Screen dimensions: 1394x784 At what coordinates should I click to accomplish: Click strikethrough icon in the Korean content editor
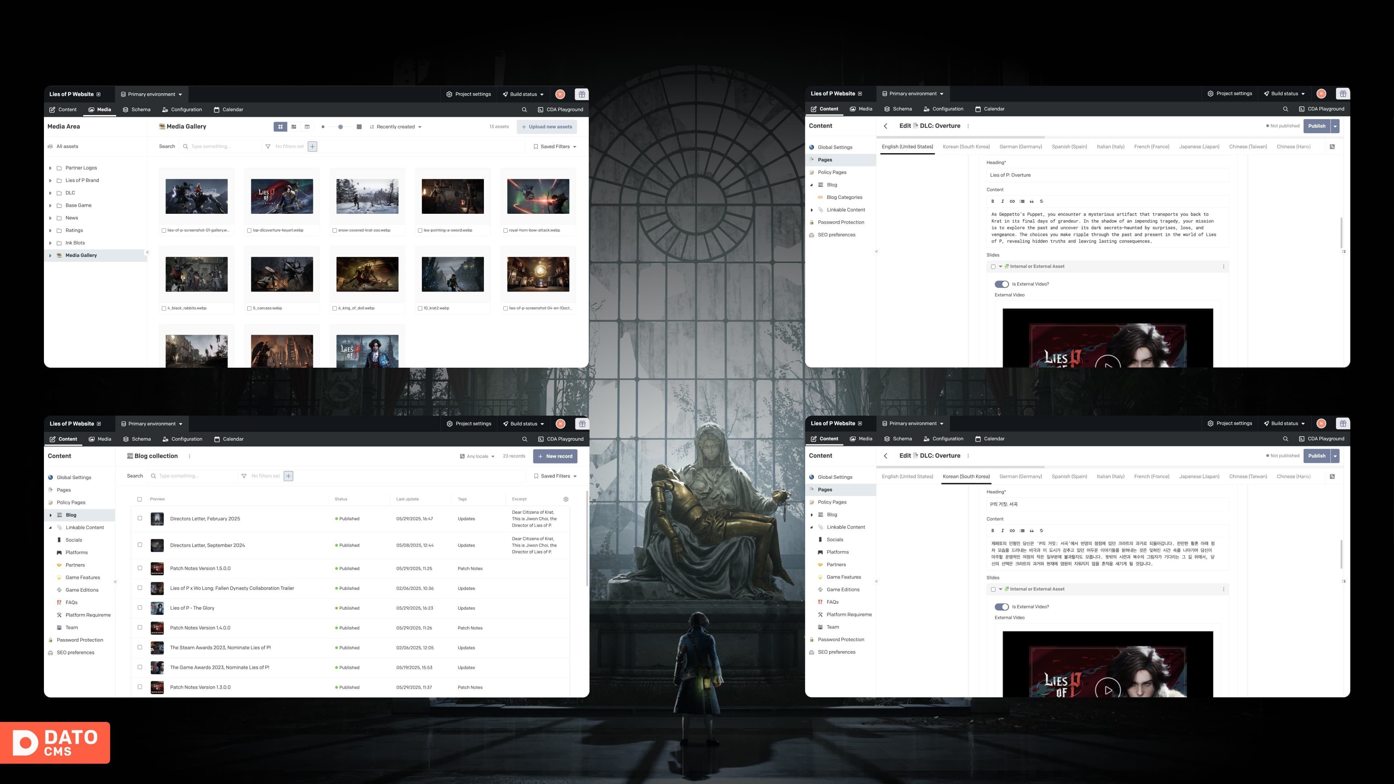pyautogui.click(x=1041, y=531)
